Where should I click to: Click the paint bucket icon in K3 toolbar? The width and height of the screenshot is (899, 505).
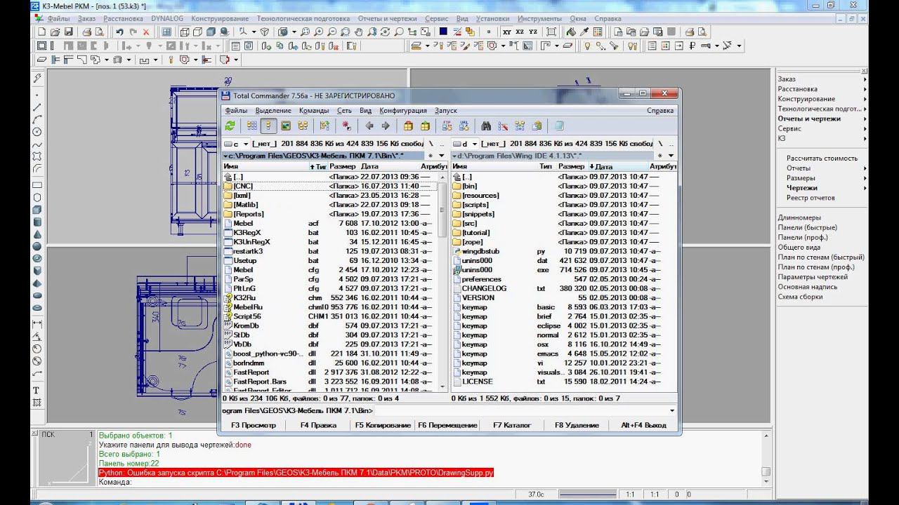pyautogui.click(x=571, y=32)
